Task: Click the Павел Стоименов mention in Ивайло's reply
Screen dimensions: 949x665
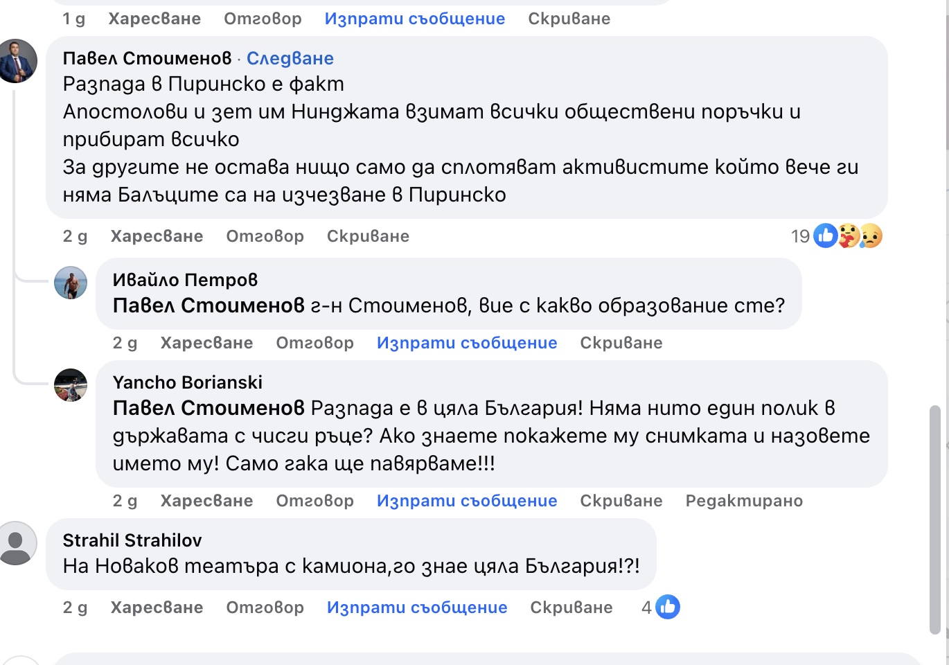Action: [x=209, y=305]
